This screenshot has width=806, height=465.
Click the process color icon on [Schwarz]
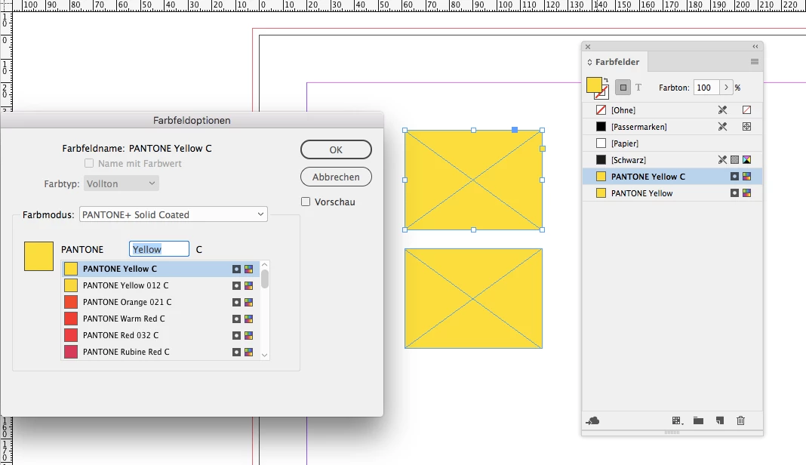click(x=735, y=160)
